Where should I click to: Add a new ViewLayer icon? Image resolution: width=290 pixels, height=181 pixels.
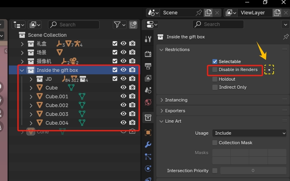(x=277, y=13)
